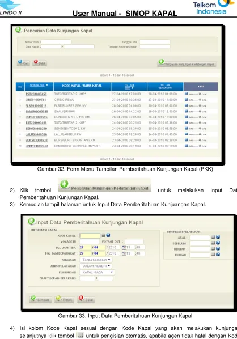Click the Simpan button with green check
The width and height of the screenshot is (237, 339).
41,299
